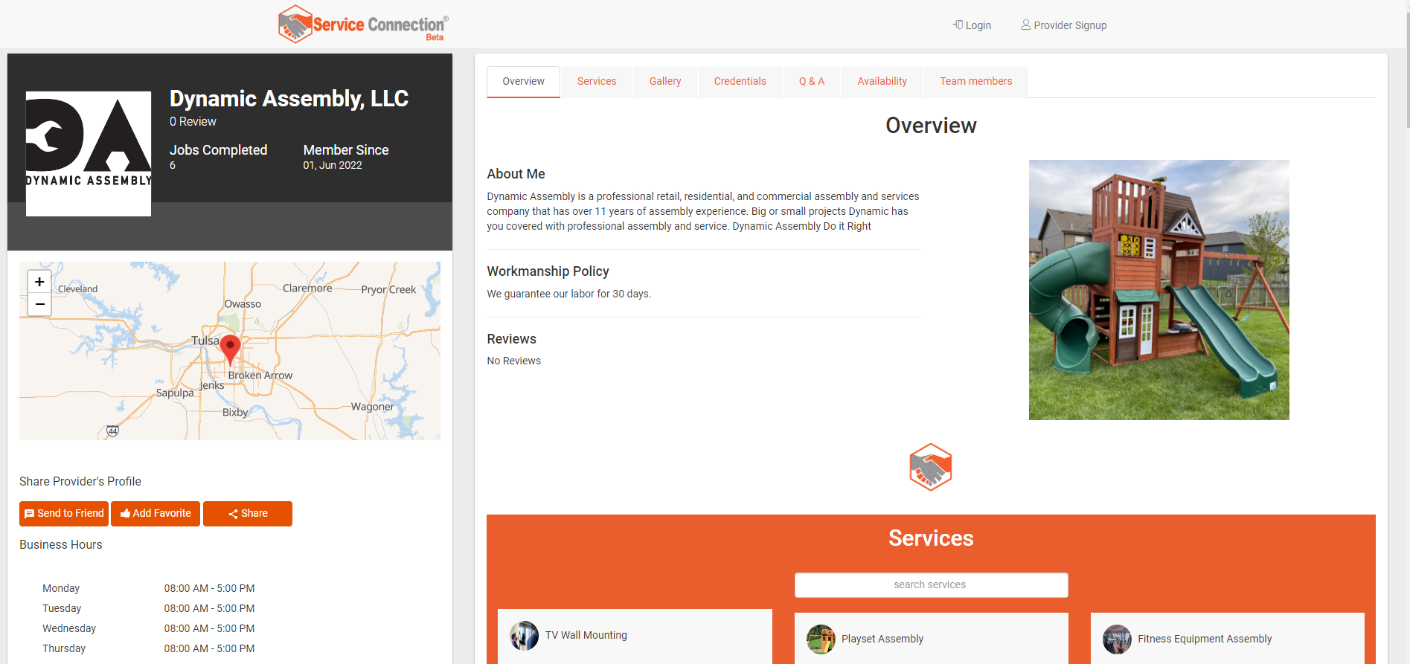This screenshot has width=1410, height=664.
Task: Zoom in on the map
Action: [39, 282]
